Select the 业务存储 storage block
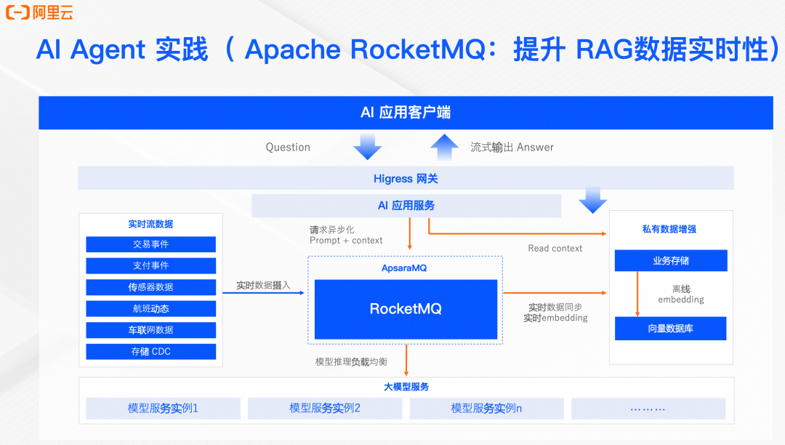Image resolution: width=785 pixels, height=445 pixels. tap(670, 260)
